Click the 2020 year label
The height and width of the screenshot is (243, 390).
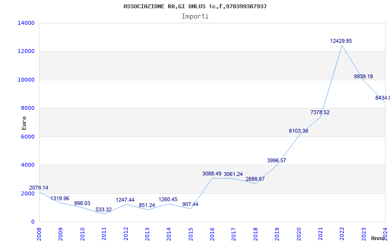pos(299,234)
